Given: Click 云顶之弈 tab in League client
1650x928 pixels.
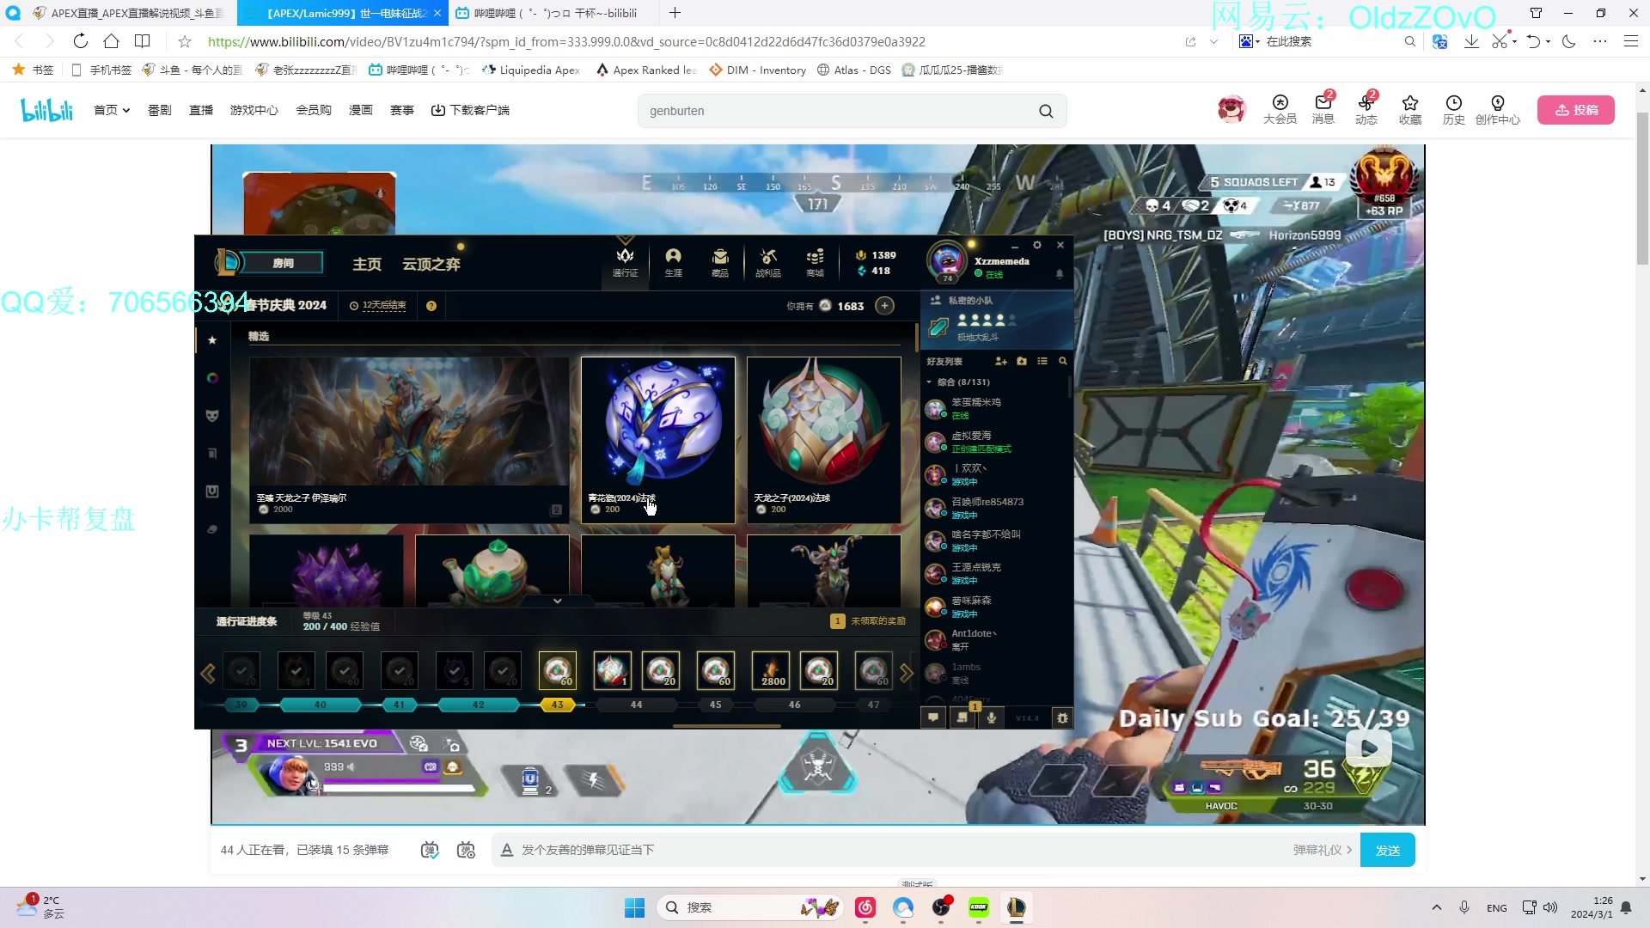Looking at the screenshot, I should [x=431, y=264].
